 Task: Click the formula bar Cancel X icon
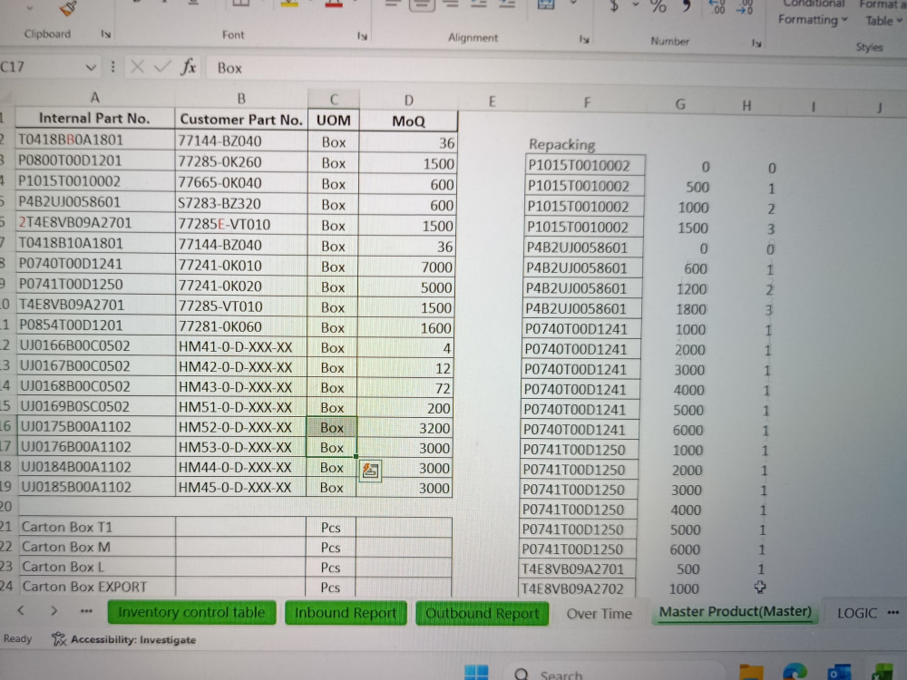[137, 67]
